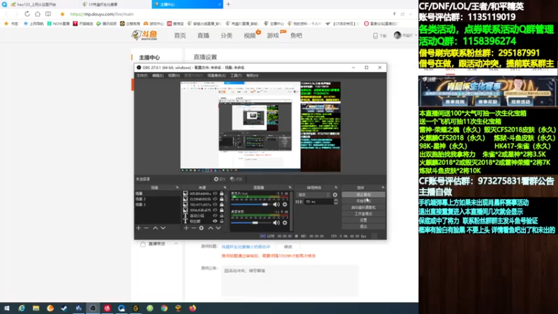Click the bookmark star in the address bar
The image size is (558, 314).
pyautogui.click(x=62, y=14)
